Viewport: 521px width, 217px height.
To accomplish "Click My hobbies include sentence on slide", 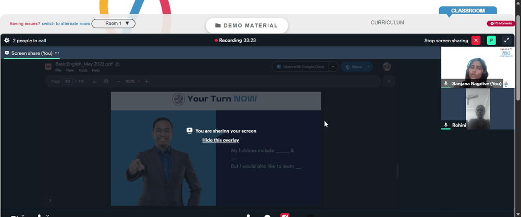I will pyautogui.click(x=263, y=154).
